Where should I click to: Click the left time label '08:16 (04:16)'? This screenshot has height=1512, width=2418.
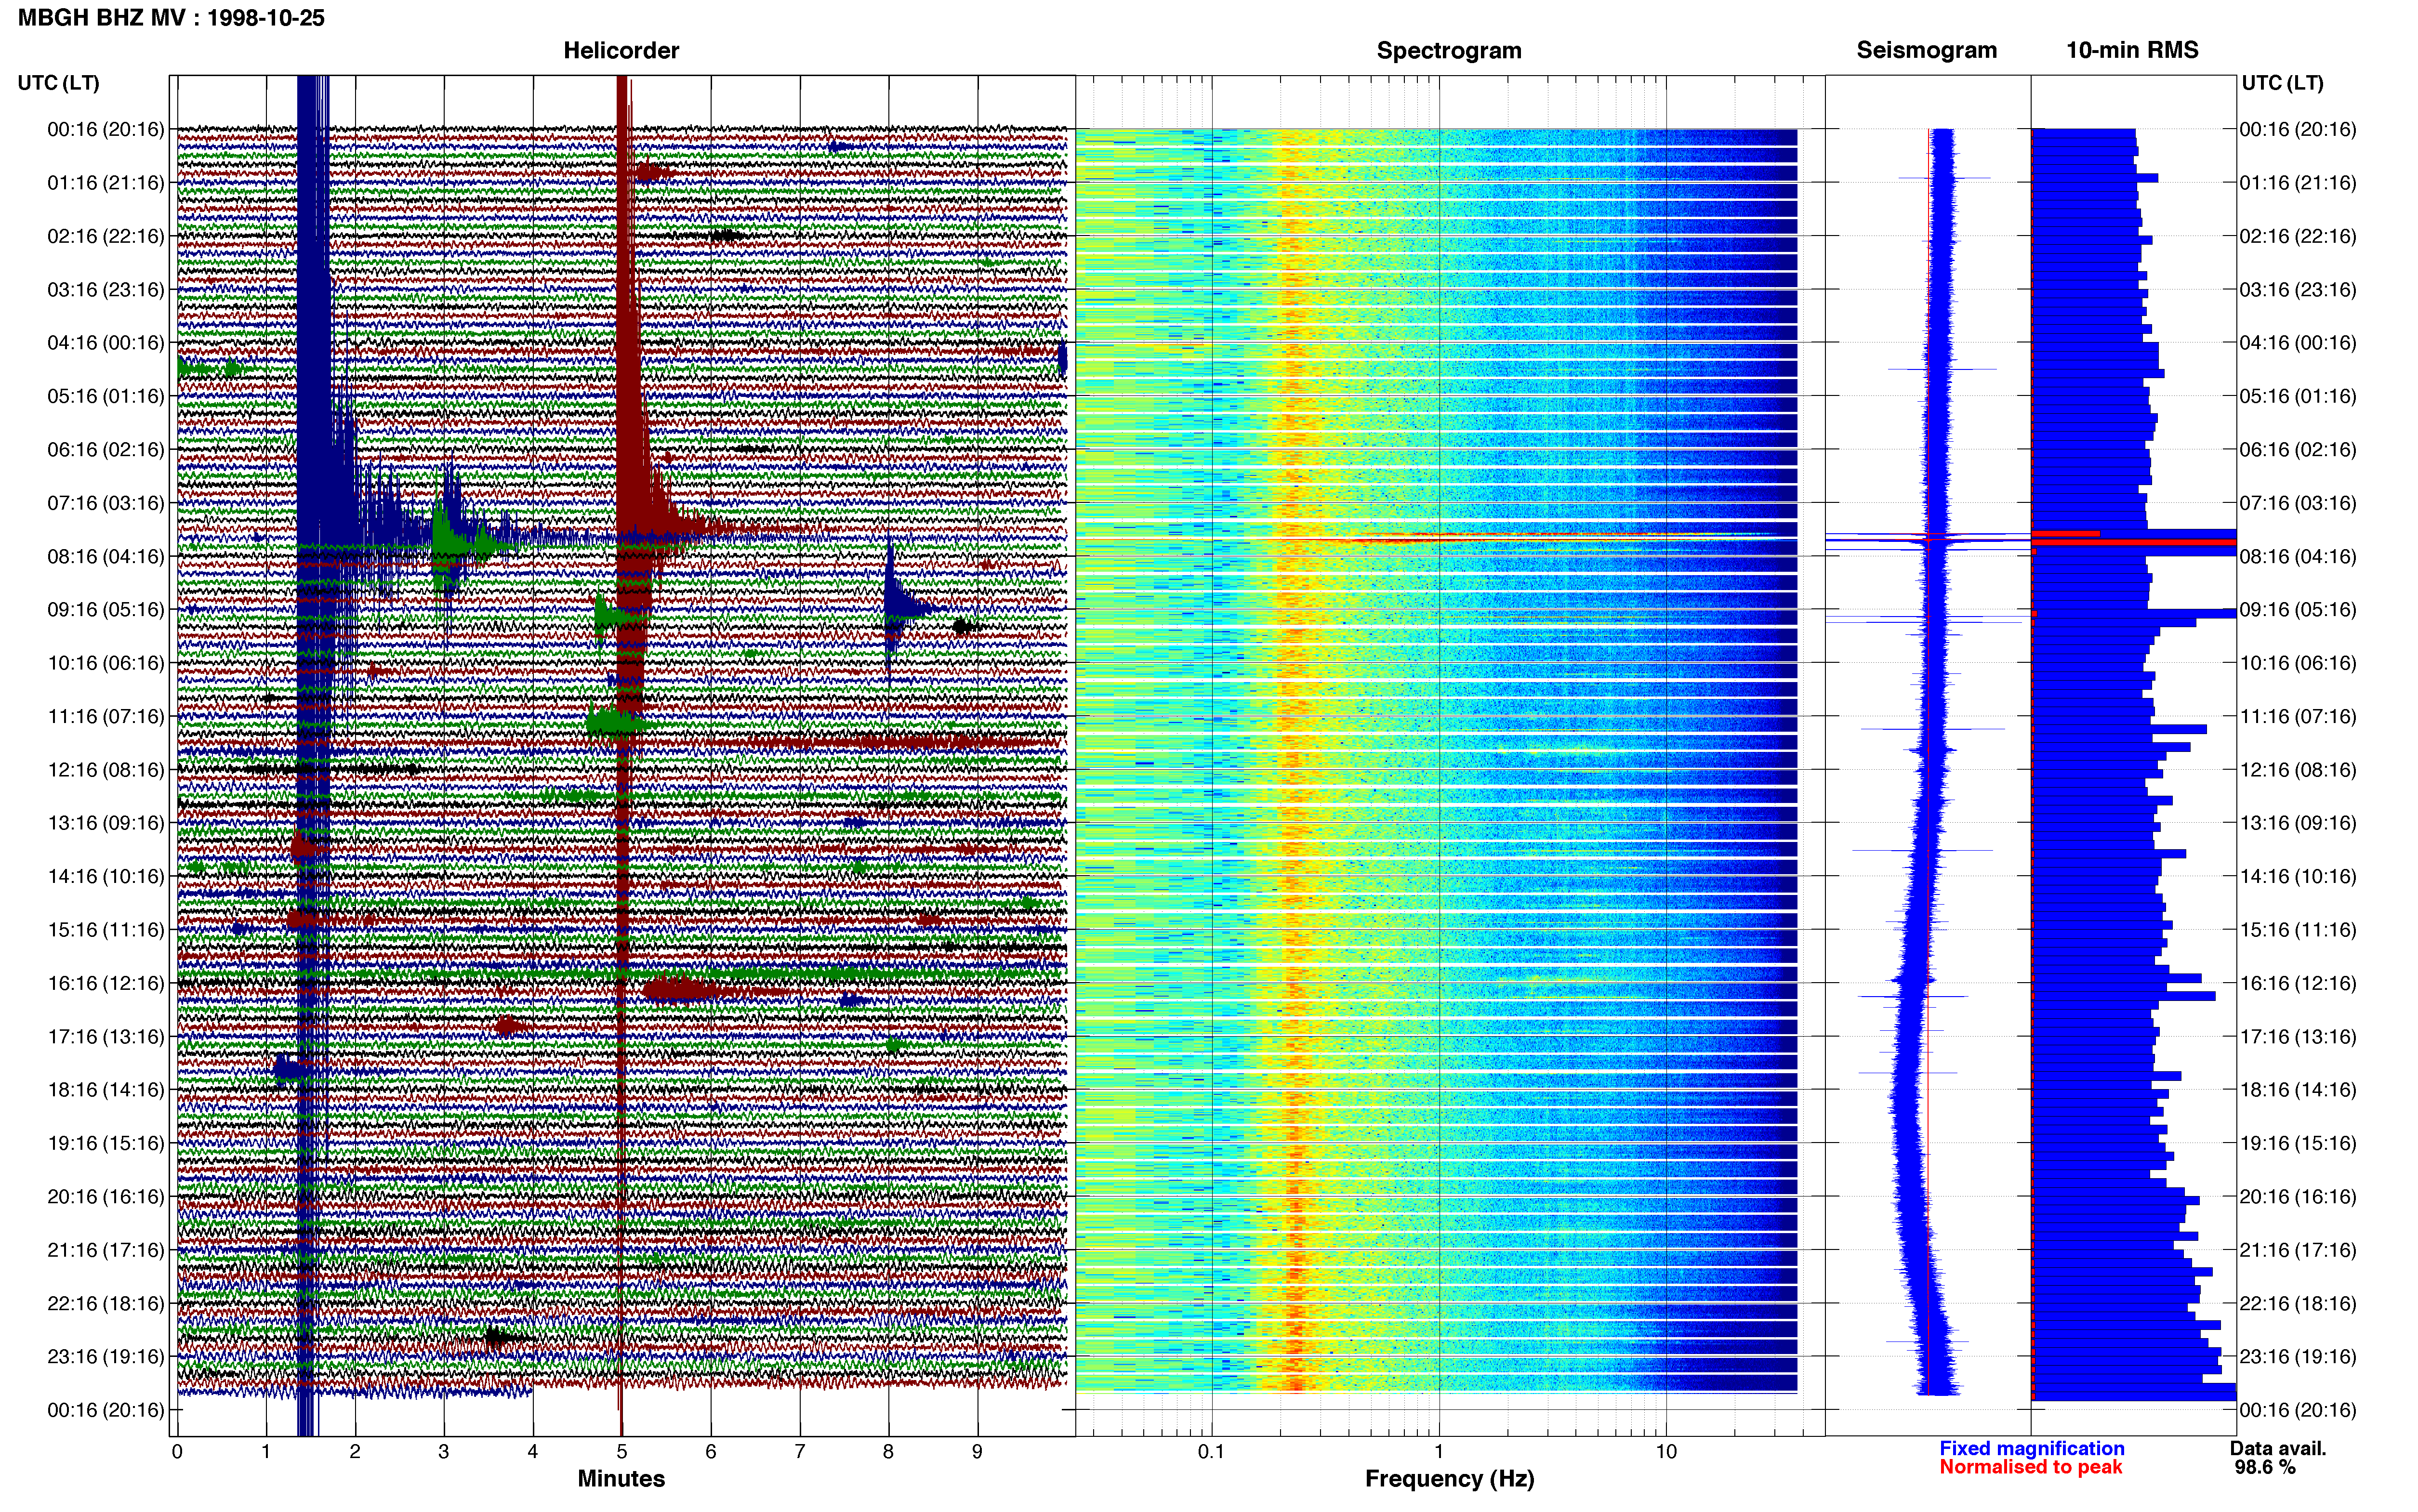click(105, 556)
